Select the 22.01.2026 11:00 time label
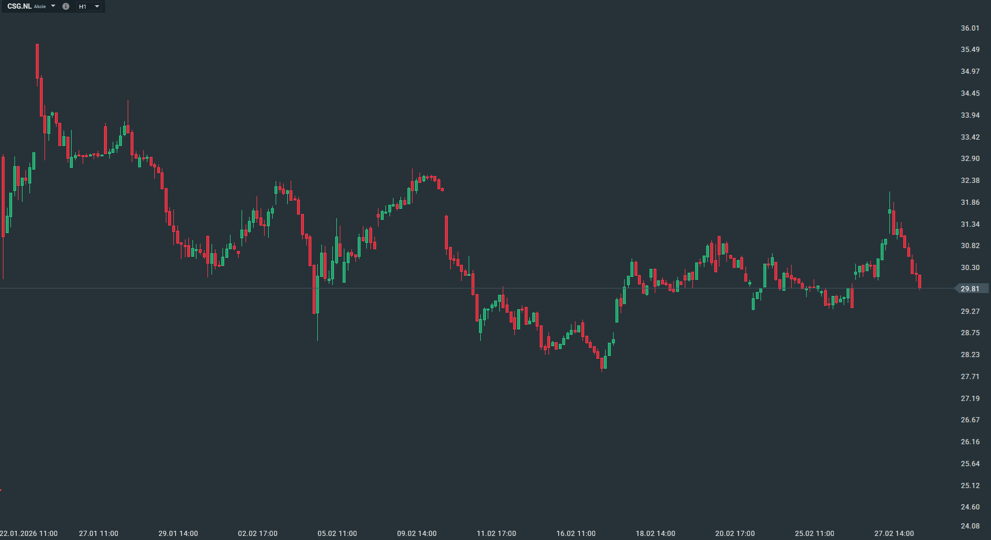991x540 pixels. (x=29, y=534)
